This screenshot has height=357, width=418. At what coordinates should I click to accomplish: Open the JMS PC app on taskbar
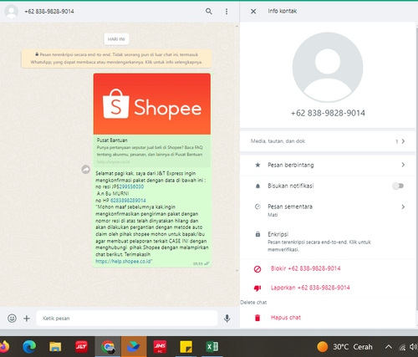(160, 347)
